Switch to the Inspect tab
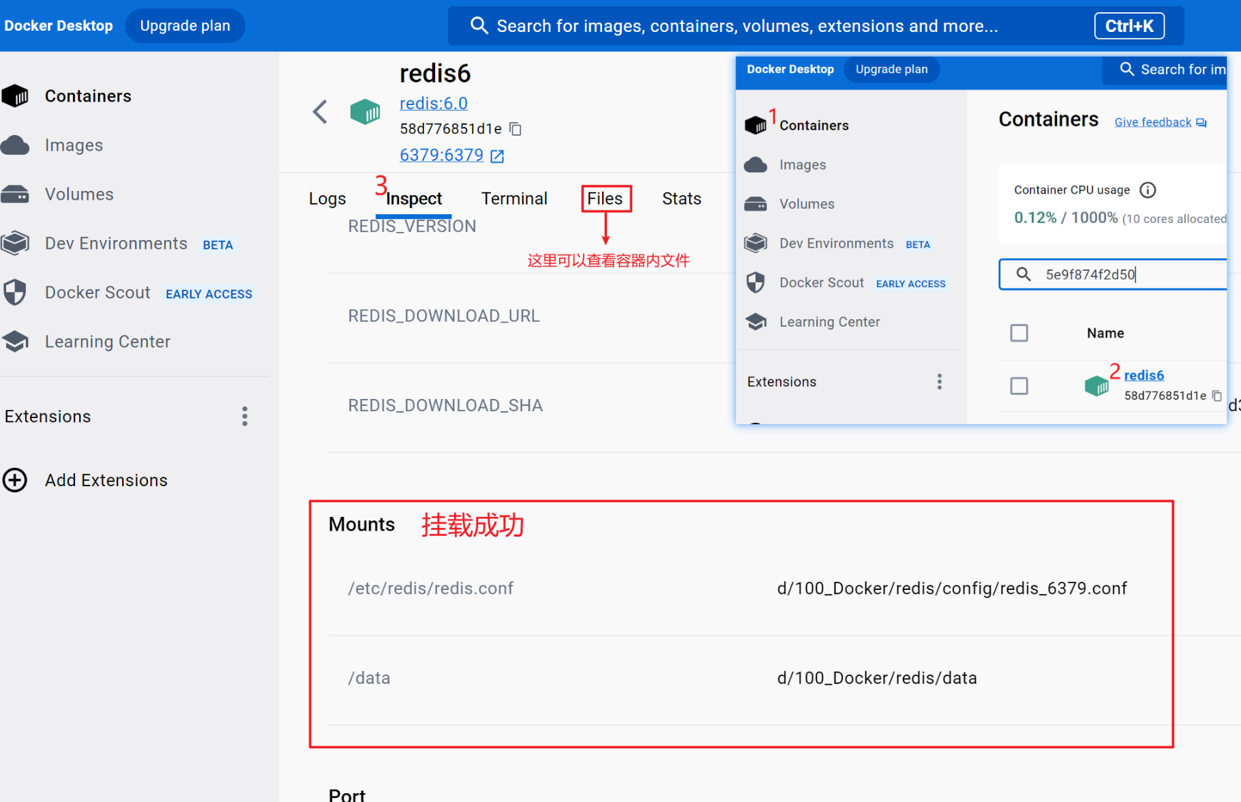 click(414, 198)
